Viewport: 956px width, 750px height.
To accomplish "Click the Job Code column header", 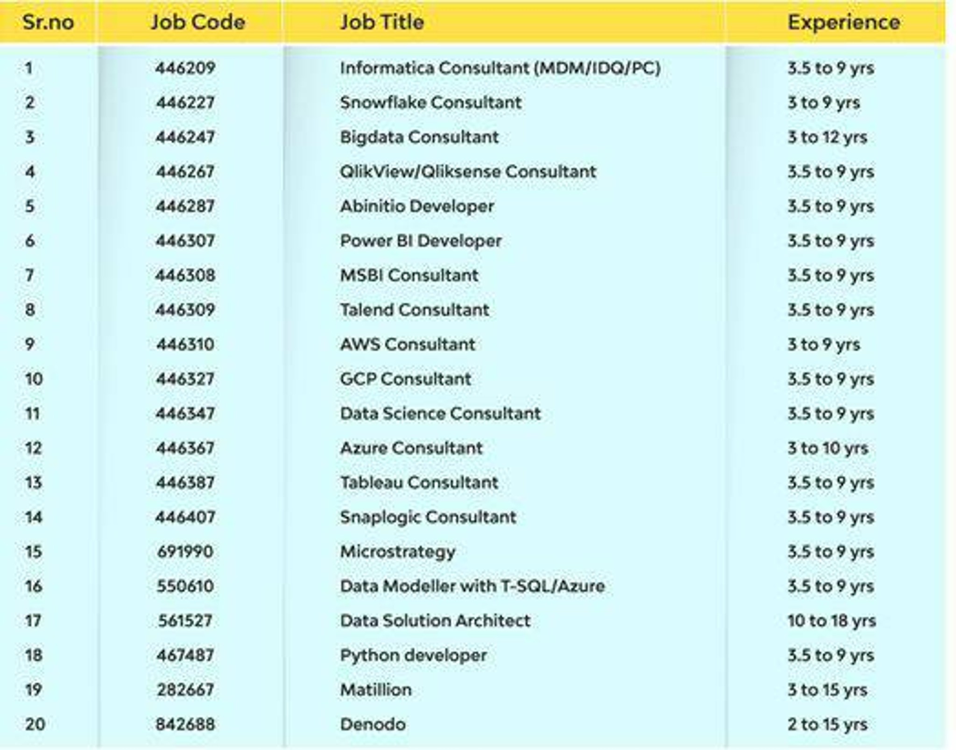I will pos(198,22).
